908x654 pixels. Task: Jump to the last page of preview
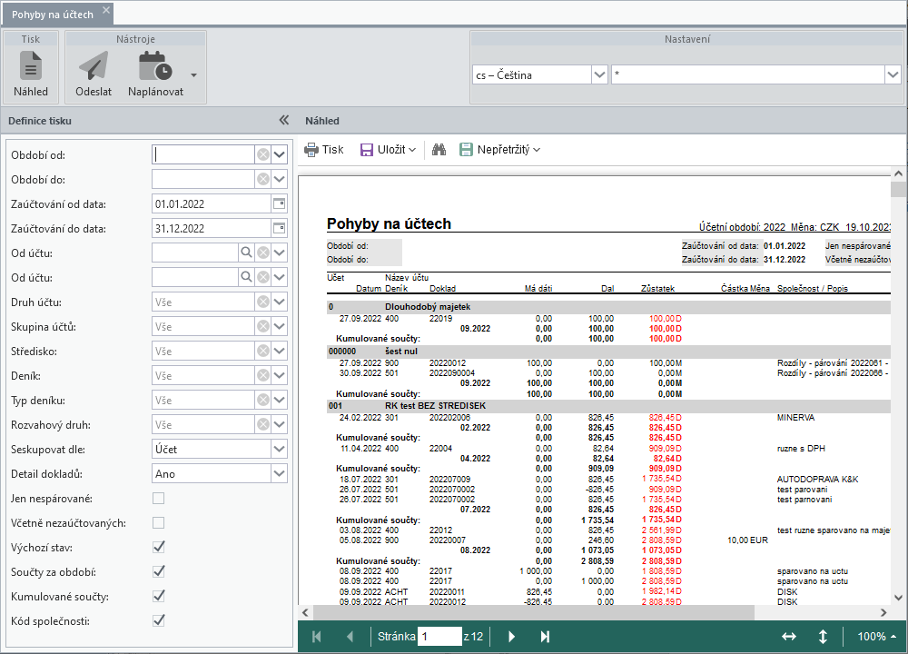pyautogui.click(x=545, y=637)
